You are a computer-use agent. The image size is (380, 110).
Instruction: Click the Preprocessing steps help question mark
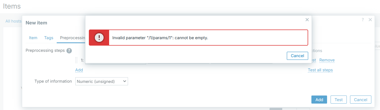pos(69,50)
